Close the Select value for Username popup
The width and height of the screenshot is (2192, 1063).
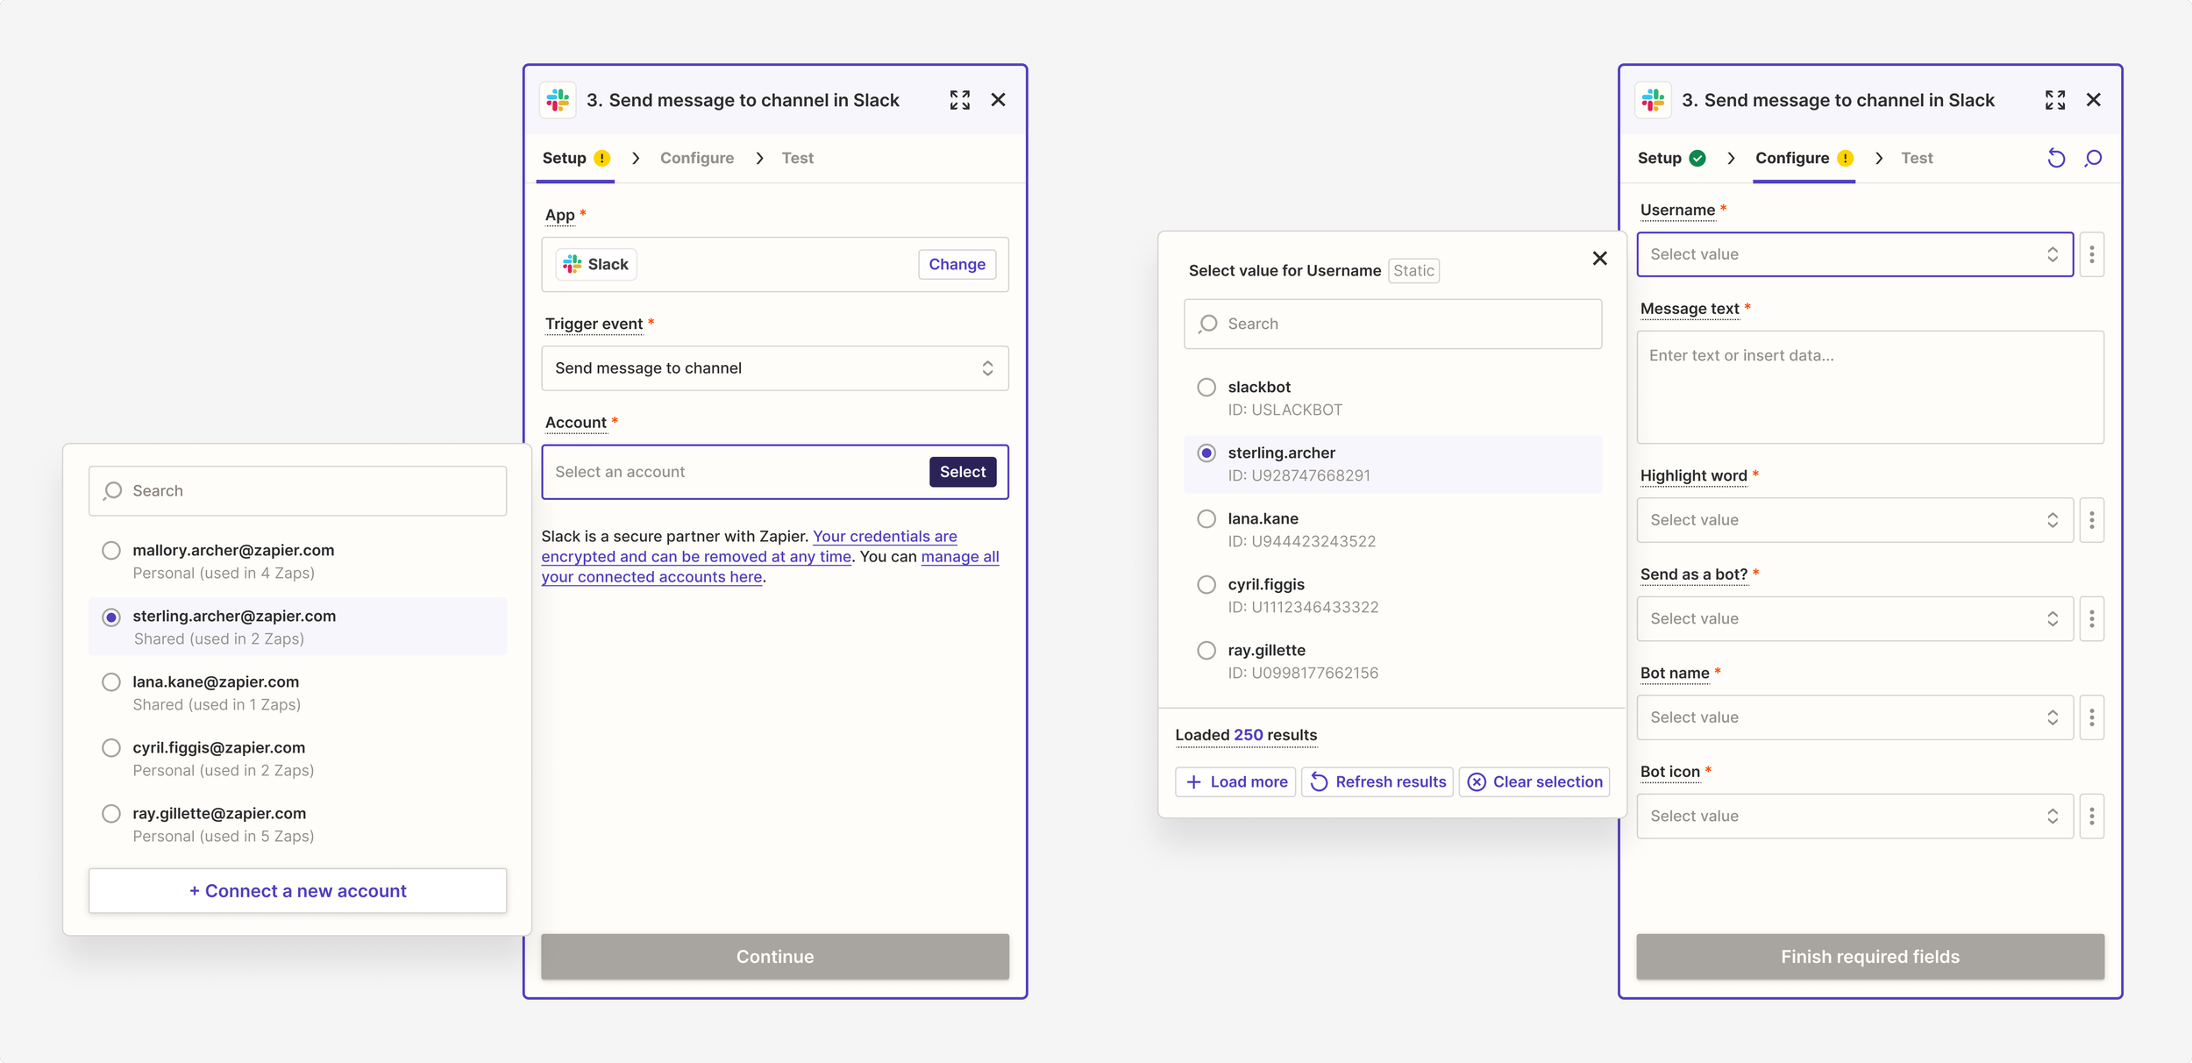click(1599, 258)
